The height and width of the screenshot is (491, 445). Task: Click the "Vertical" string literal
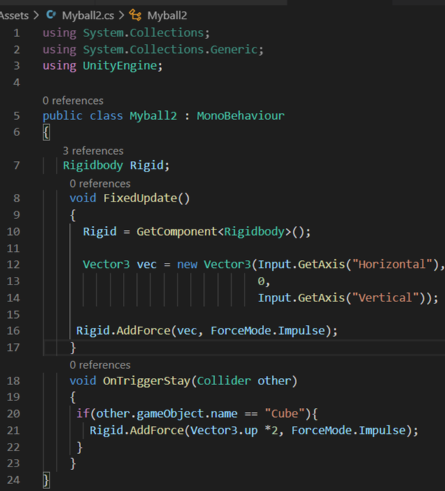point(386,298)
